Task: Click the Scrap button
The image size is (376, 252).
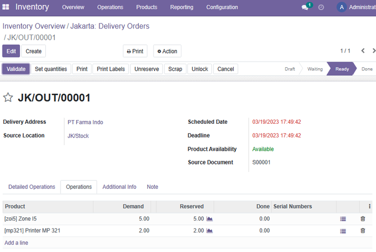Action: click(175, 69)
